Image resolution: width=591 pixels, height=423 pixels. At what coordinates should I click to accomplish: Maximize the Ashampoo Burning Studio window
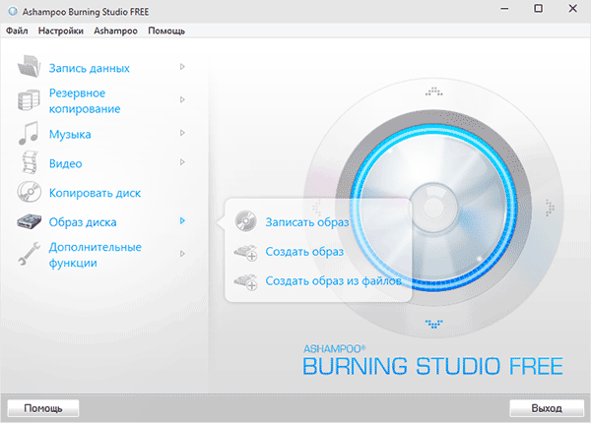tap(538, 9)
